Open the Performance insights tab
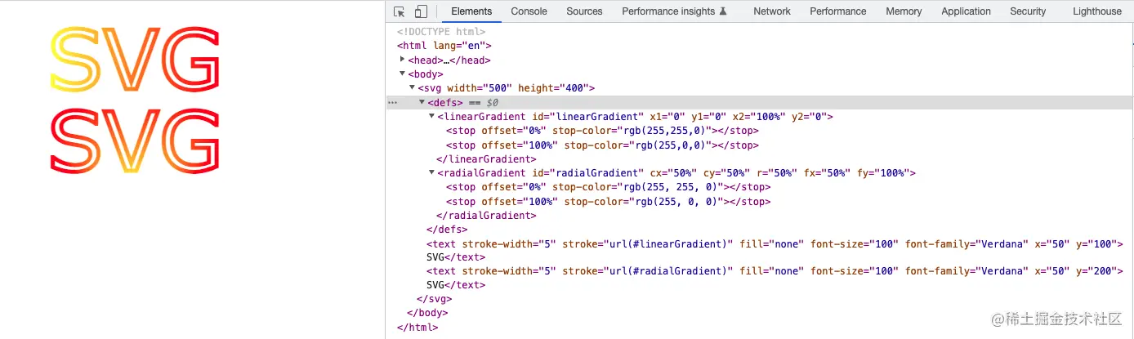 pyautogui.click(x=674, y=11)
